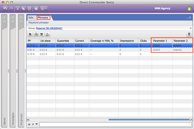Click Parameter 1 value 32343
The height and width of the screenshot is (129, 194).
click(162, 50)
